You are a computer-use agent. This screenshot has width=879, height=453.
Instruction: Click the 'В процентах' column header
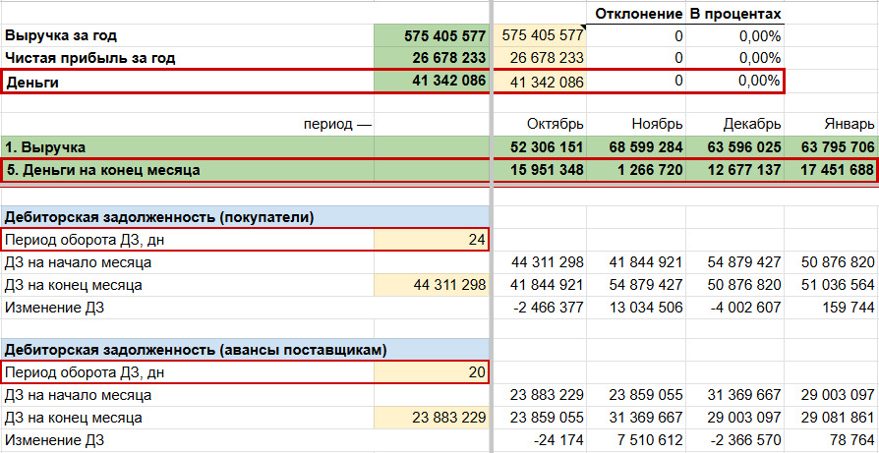click(735, 13)
